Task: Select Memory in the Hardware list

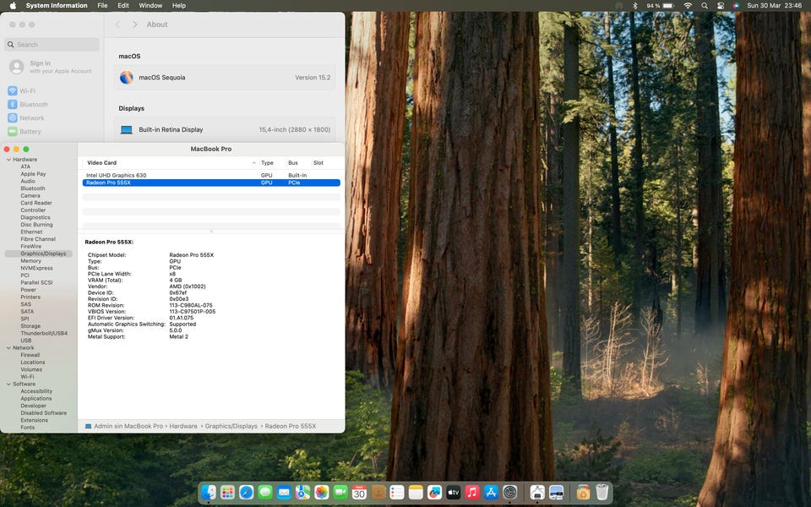Action: pos(30,261)
